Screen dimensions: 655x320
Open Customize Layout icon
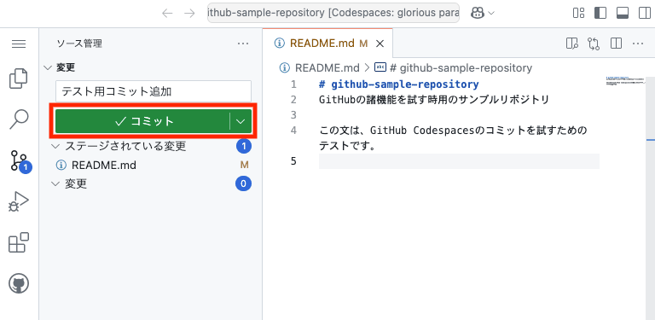point(578,13)
